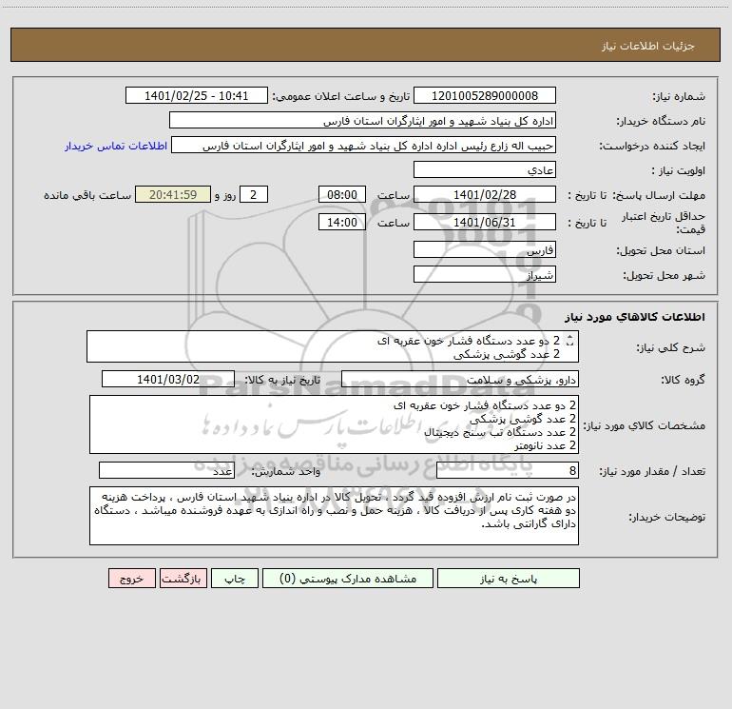Viewport: 732px width, 709px height.
Task: Click the 'ساعت باقی مانده' label
Action: pyautogui.click(x=87, y=195)
